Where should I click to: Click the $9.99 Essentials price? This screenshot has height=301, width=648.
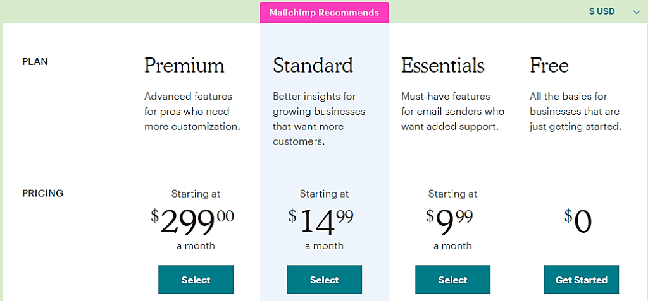449,222
